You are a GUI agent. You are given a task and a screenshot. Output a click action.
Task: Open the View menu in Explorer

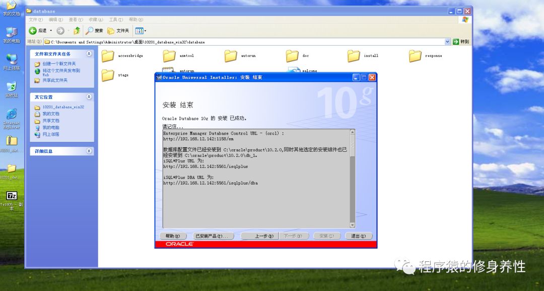coord(76,20)
